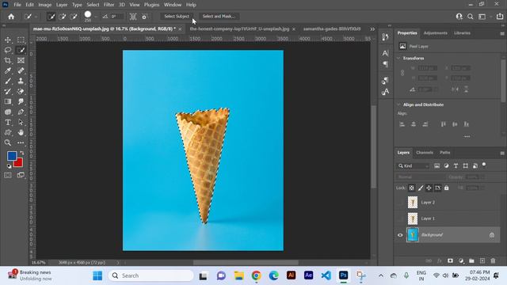Viewport: 507px width, 285px height.
Task: Open the brush size picker dropdown
Action: tap(96, 17)
